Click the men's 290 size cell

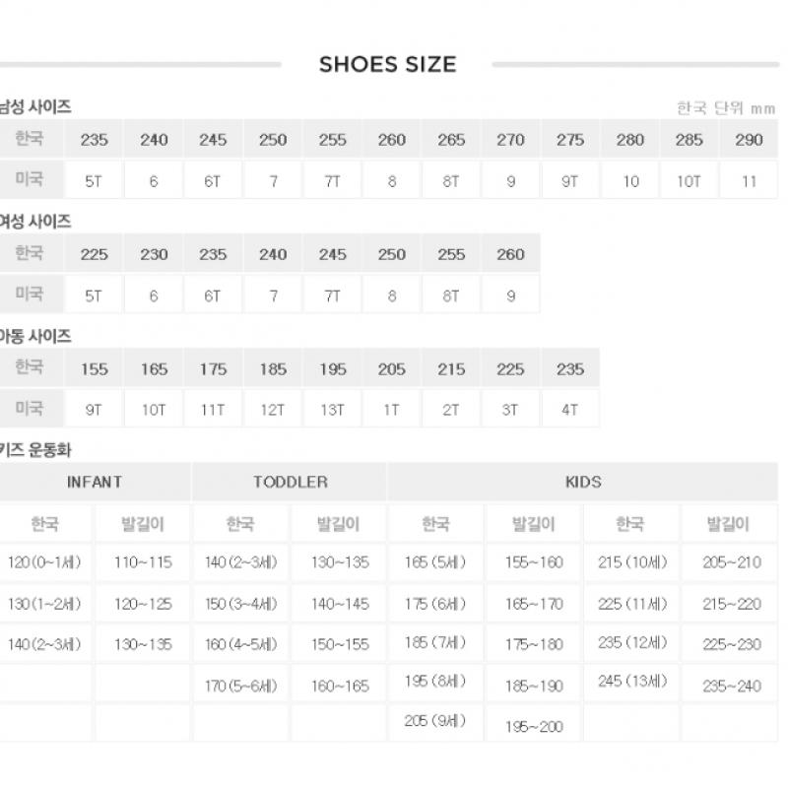[x=749, y=140]
